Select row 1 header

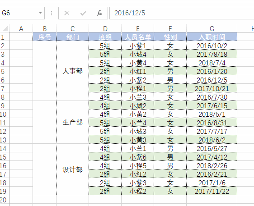[5, 37]
